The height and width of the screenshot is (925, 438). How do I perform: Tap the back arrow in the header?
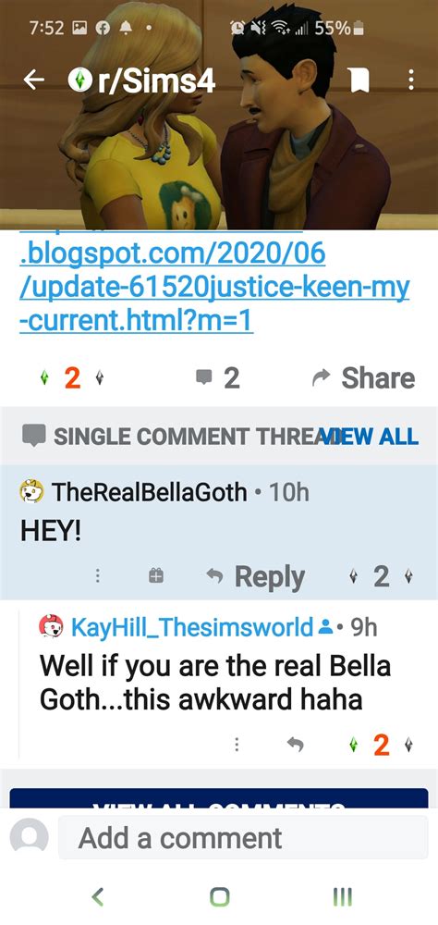pos(33,80)
